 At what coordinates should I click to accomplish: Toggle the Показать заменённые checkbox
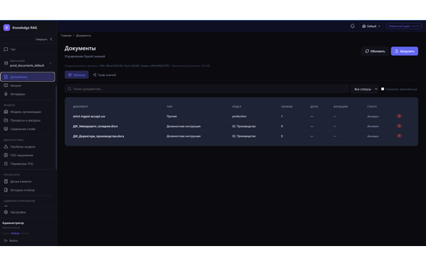click(x=383, y=89)
